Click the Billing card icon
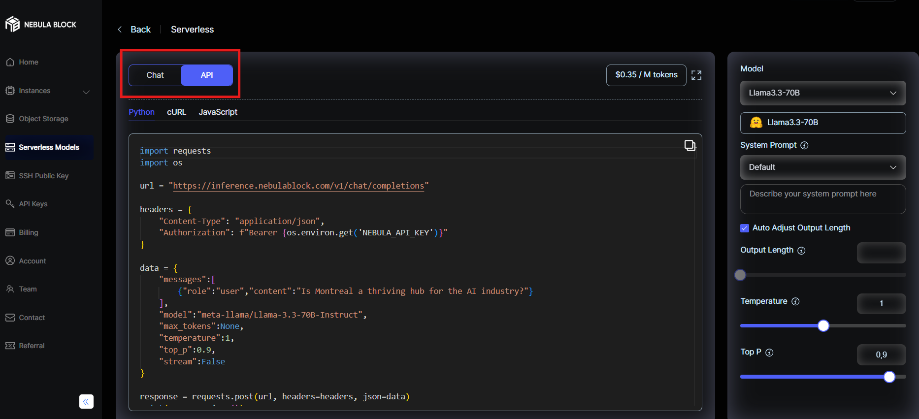Image resolution: width=919 pixels, height=419 pixels. click(x=10, y=232)
